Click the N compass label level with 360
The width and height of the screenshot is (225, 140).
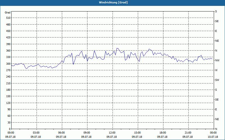coord(216,51)
